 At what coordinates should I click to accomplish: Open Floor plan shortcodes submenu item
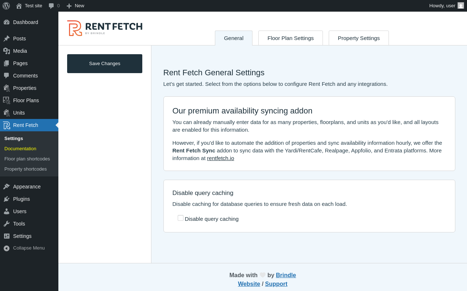[x=27, y=159]
